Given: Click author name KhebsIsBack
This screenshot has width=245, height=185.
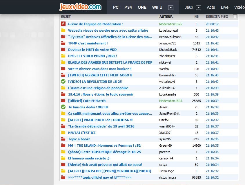Looking at the screenshot, I should point(168,50).
